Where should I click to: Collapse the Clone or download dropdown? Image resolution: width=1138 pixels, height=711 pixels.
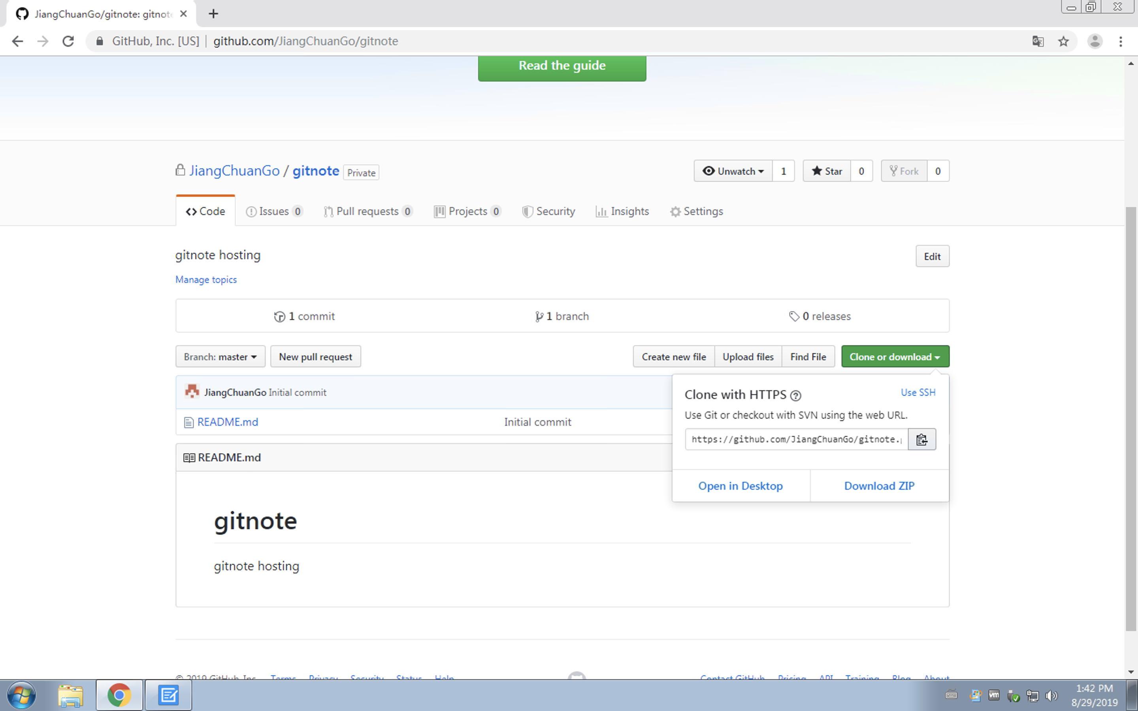click(895, 357)
